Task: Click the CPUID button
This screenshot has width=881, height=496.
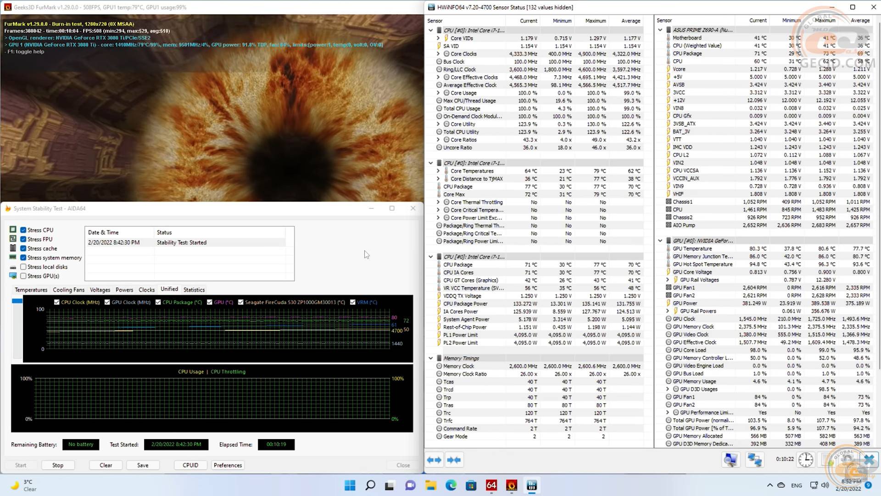Action: point(190,465)
